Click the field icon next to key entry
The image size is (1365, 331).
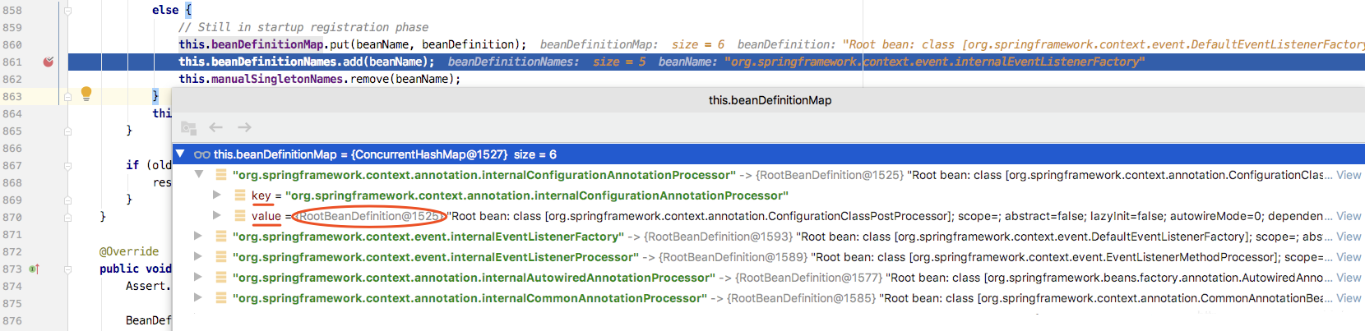click(239, 195)
